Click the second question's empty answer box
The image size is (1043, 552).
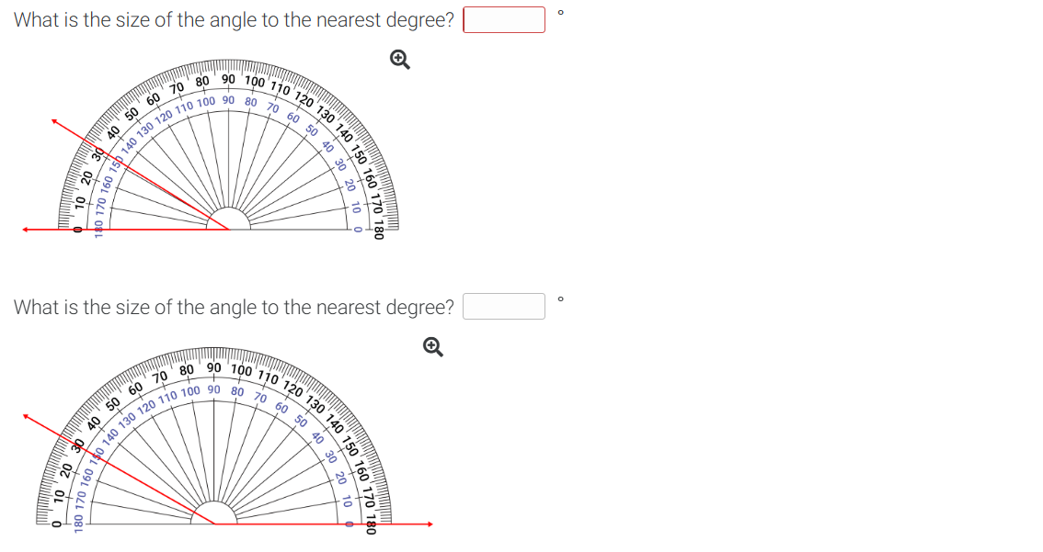coord(504,306)
